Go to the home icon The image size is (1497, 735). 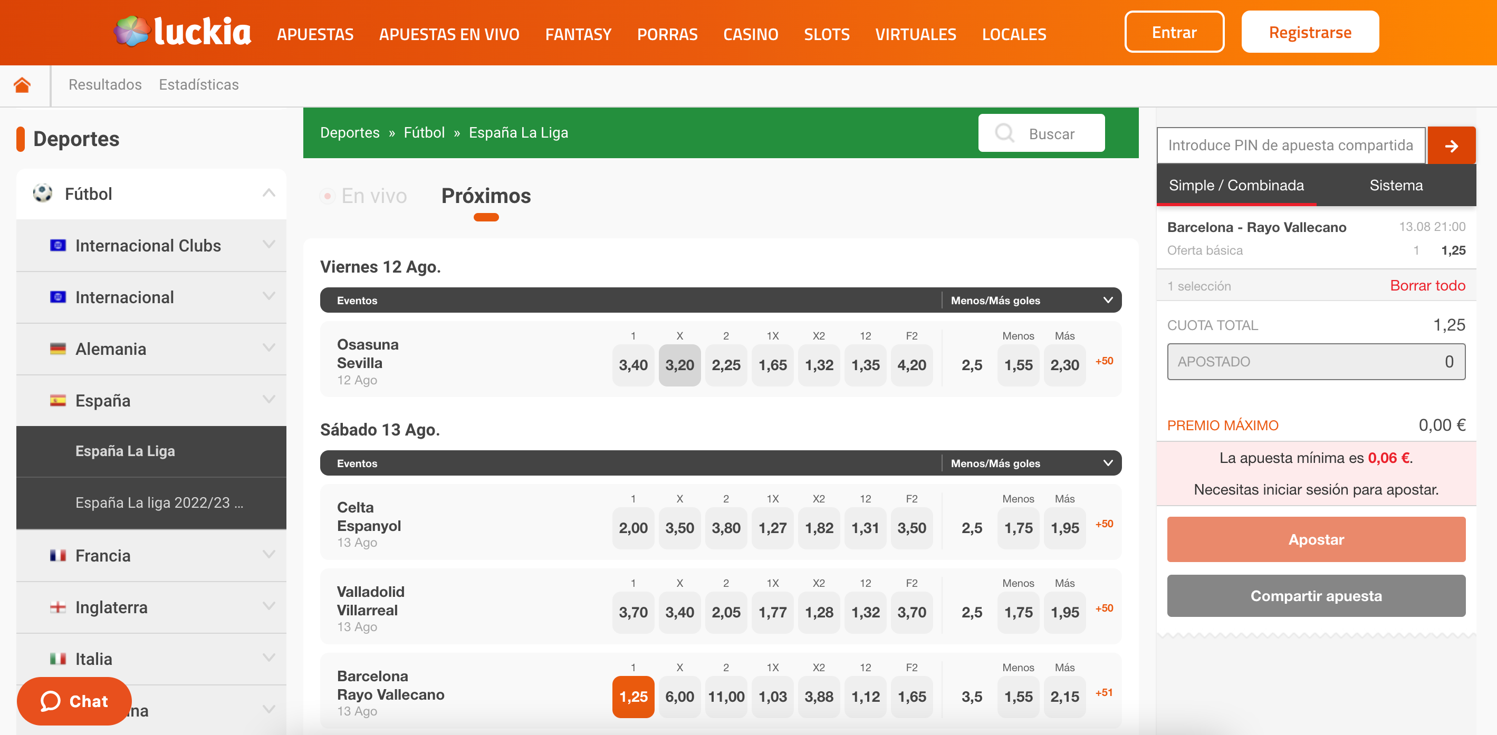22,85
